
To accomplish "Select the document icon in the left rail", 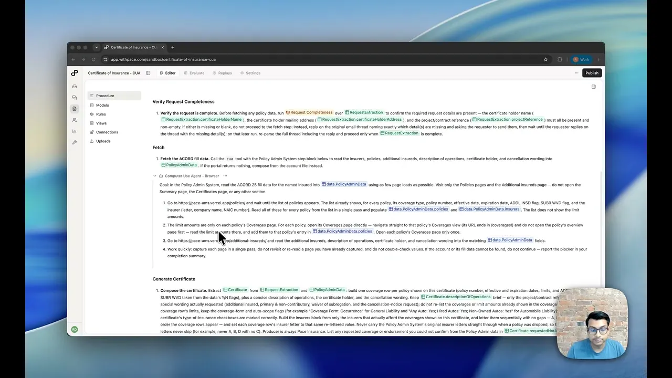I will point(75,109).
